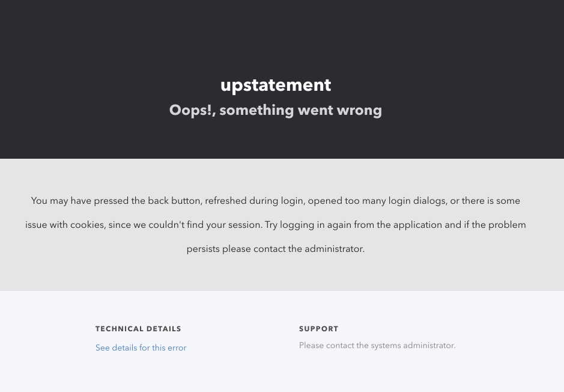
Task: Click the text 'Please contact the systems administrator.'
Action: [377, 345]
